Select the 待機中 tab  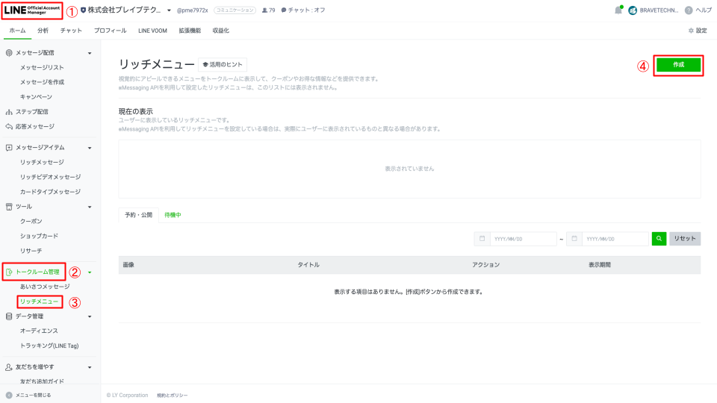[173, 215]
